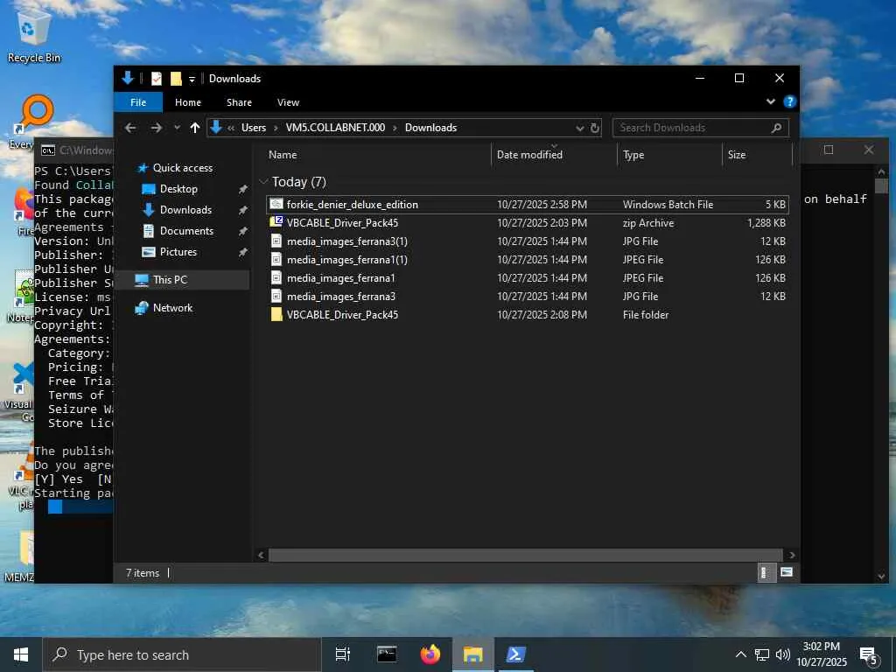
Task: Sort by Name column header
Action: pos(283,154)
